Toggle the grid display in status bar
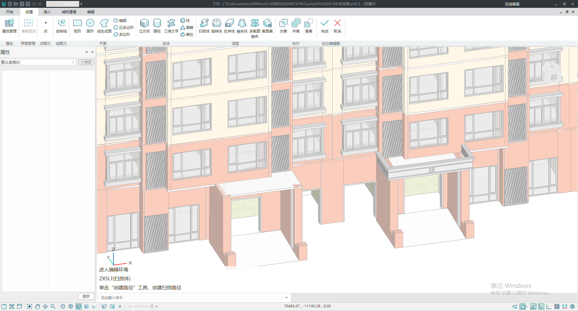Viewport: 578px width, 311px height. tap(557, 306)
